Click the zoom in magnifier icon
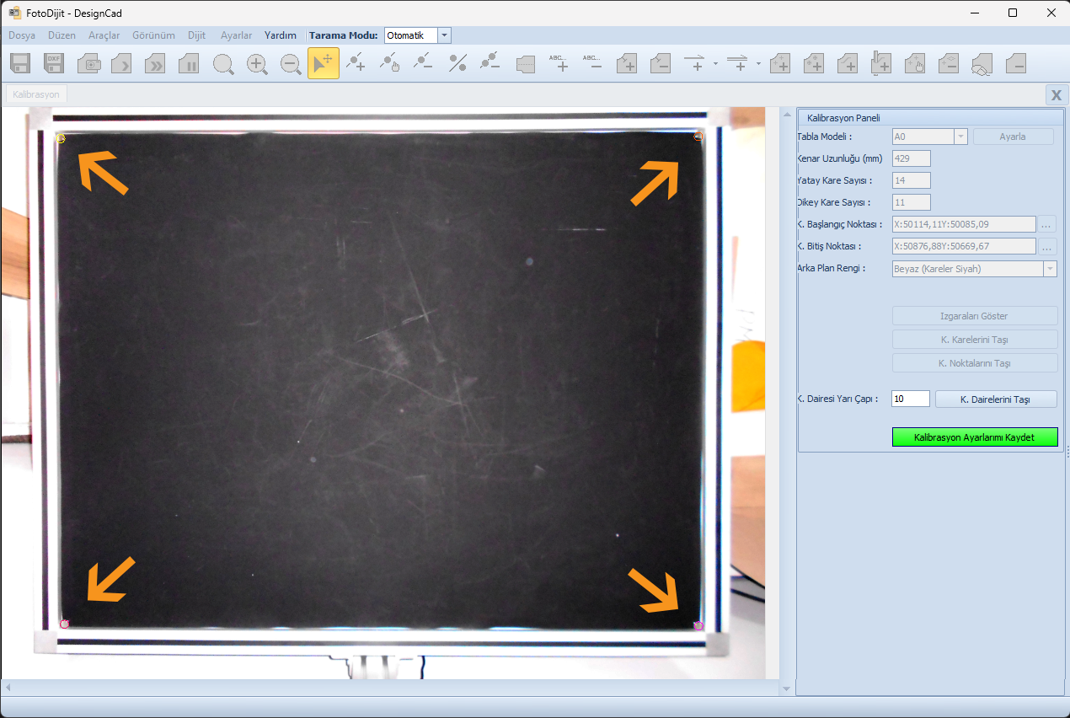 (257, 64)
